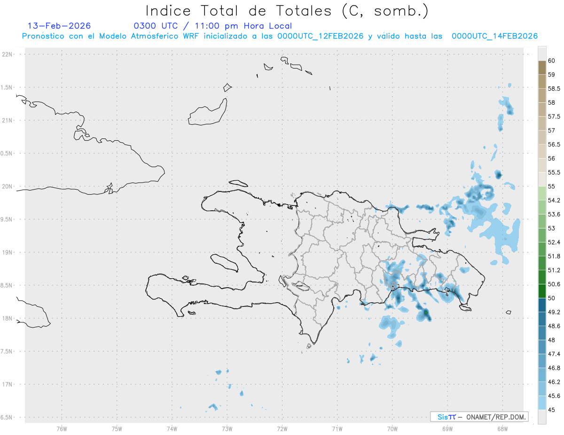Click the color bar label '46.8'

[x=554, y=368]
